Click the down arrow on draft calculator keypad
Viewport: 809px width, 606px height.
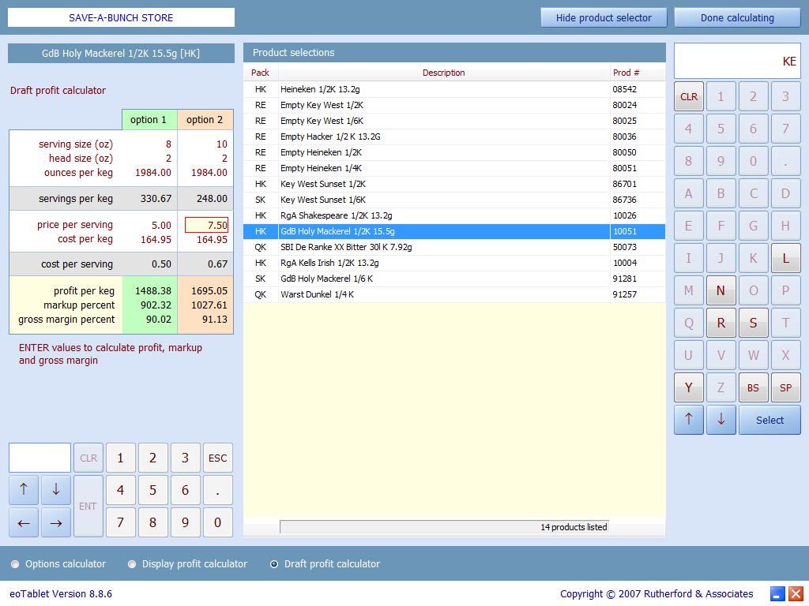(56, 489)
